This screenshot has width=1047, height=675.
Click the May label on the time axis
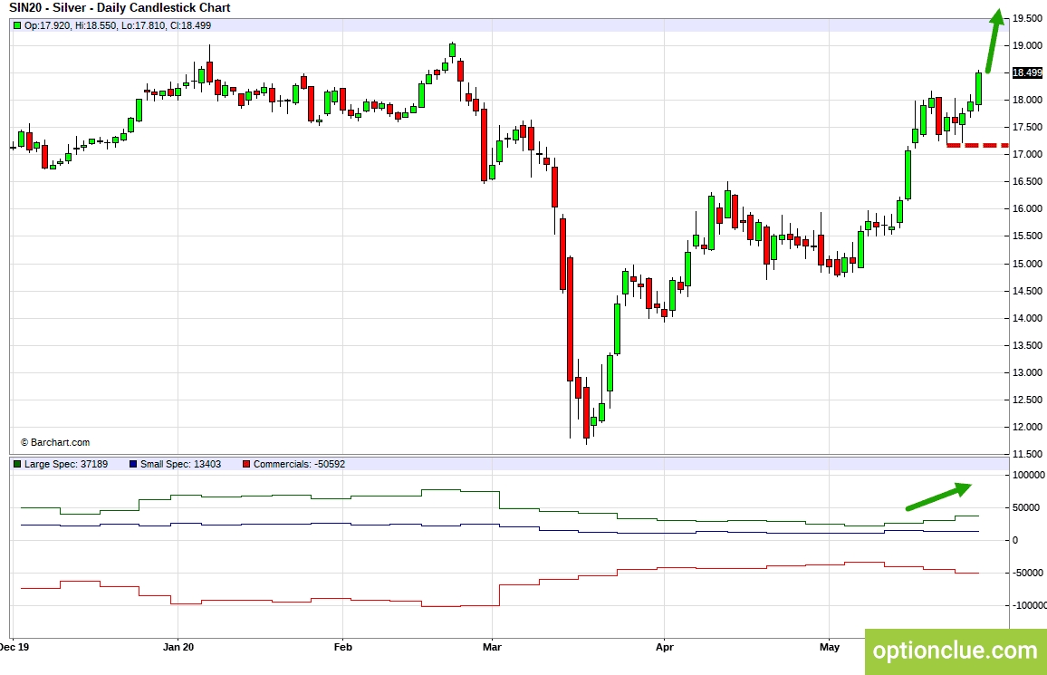830,647
